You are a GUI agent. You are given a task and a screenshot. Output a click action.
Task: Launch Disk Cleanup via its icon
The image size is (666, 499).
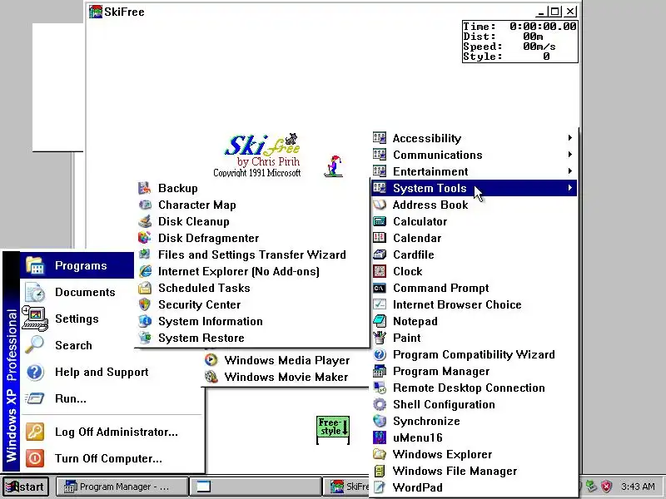click(144, 221)
